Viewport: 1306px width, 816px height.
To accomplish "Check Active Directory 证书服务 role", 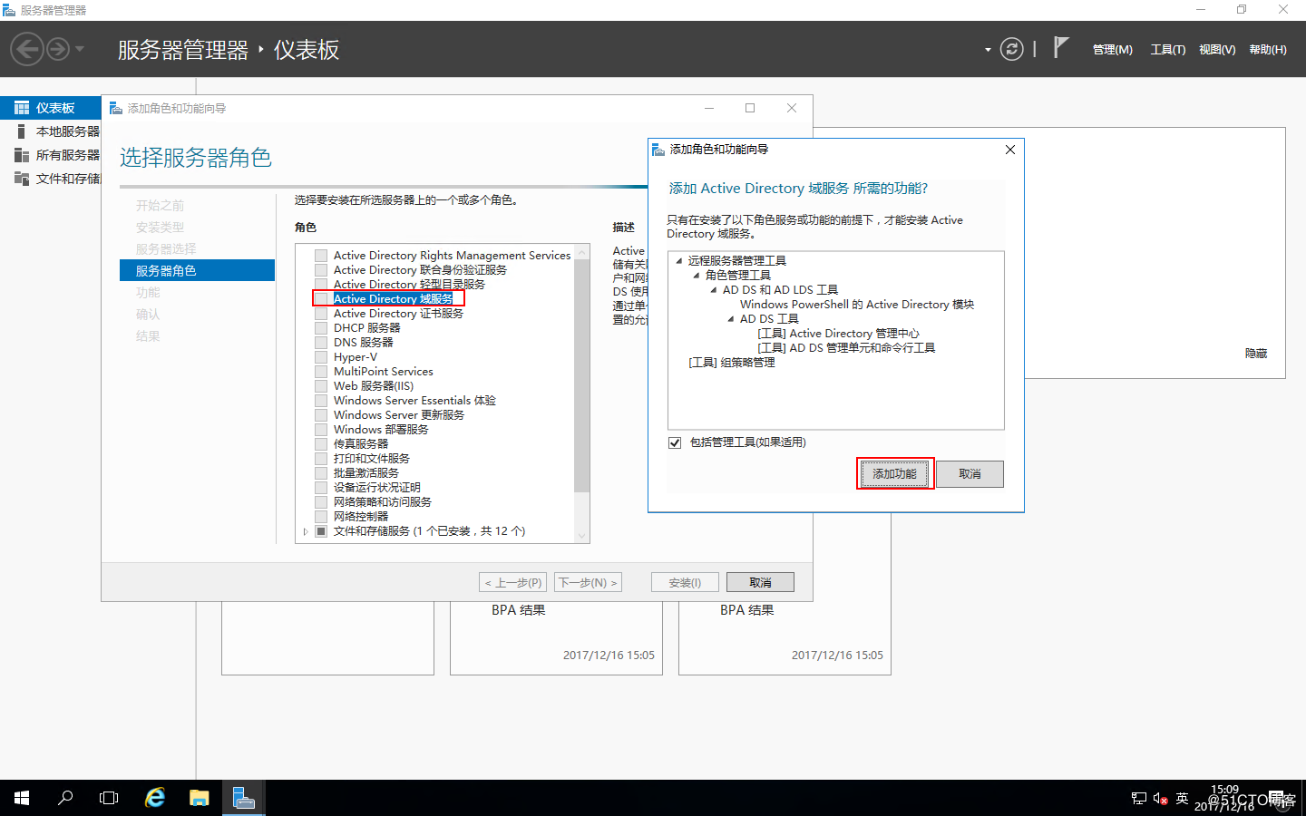I will click(x=321, y=314).
